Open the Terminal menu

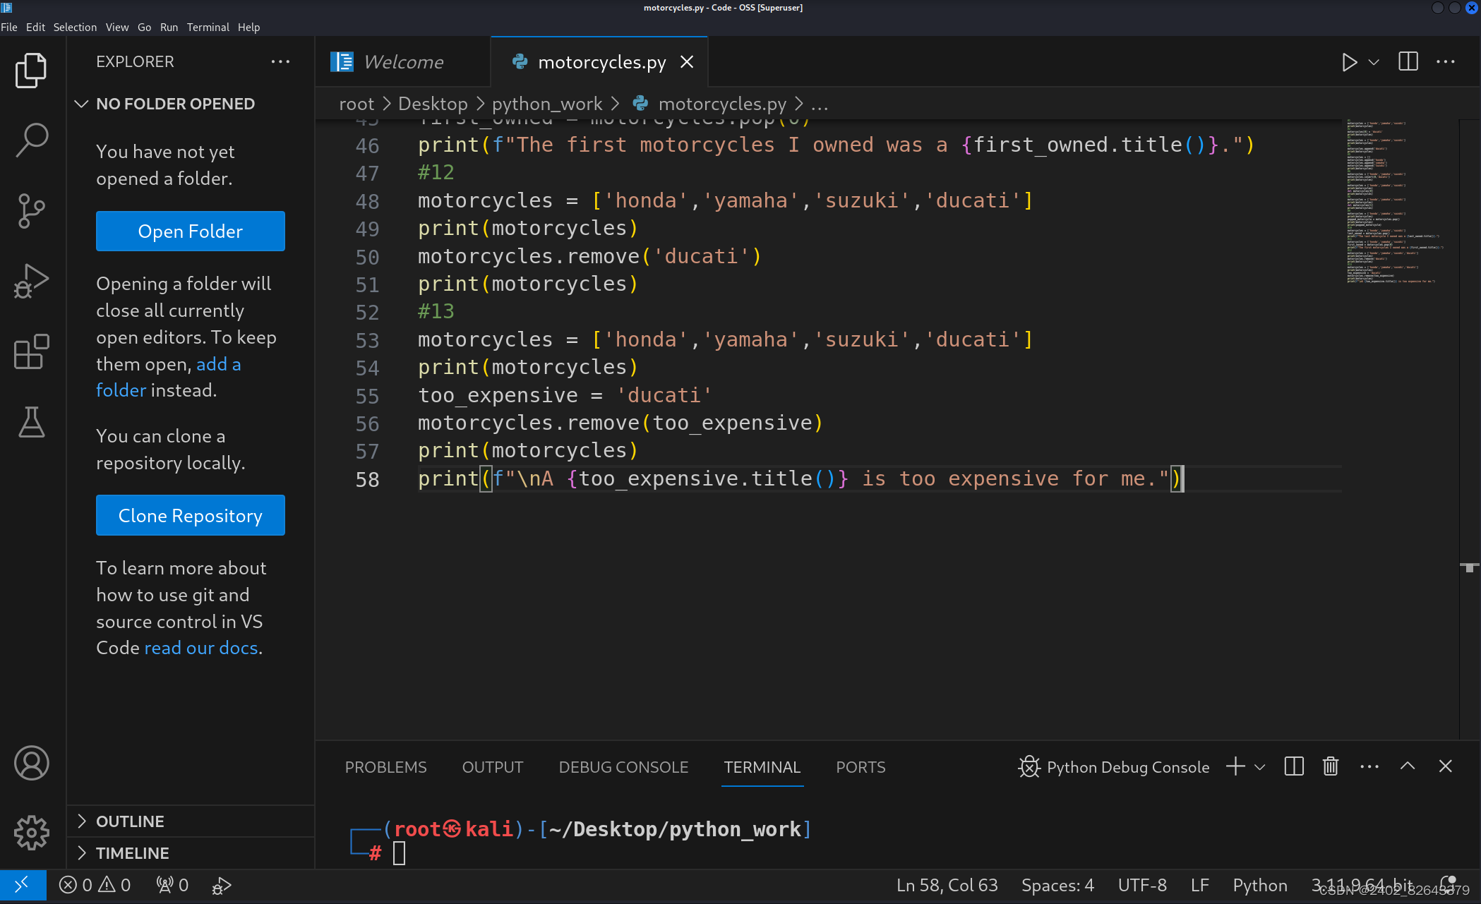click(208, 28)
